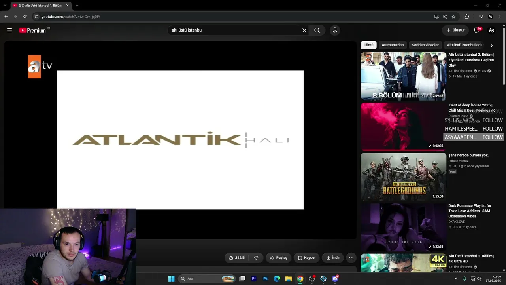Open File Explorer from the taskbar

click(289, 279)
